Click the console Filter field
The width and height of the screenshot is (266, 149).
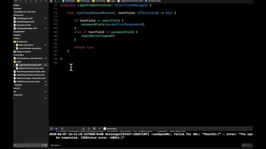pos(247,145)
